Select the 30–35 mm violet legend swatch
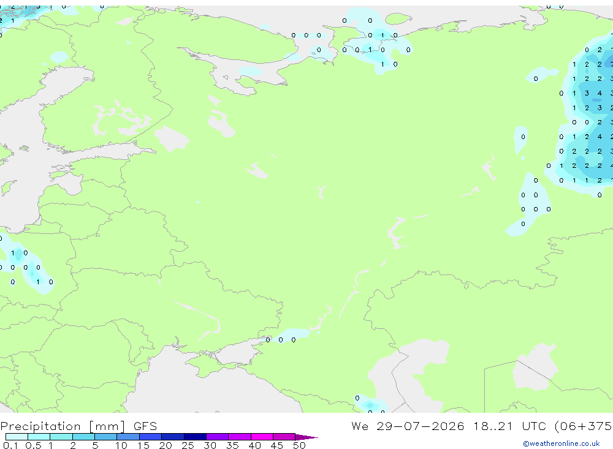The width and height of the screenshot is (613, 449). click(x=217, y=437)
